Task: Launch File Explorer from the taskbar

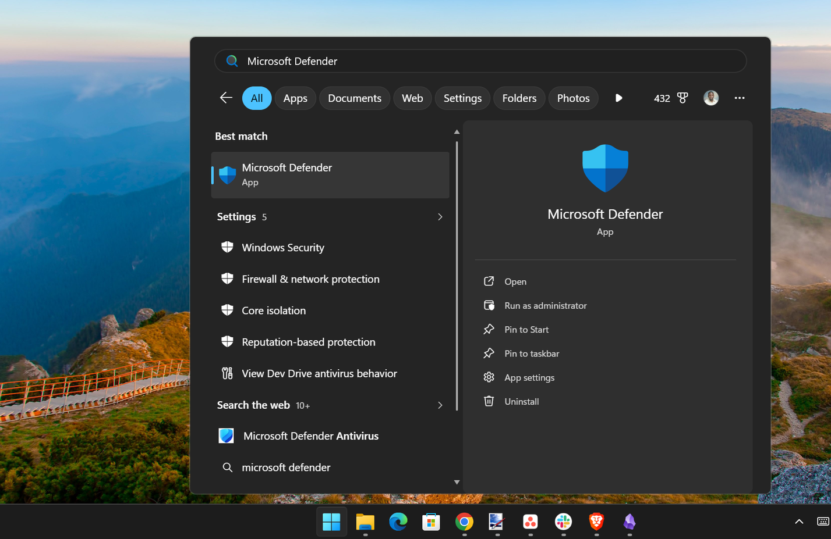Action: click(365, 522)
